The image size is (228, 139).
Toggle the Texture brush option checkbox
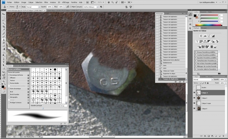tap(9, 80)
